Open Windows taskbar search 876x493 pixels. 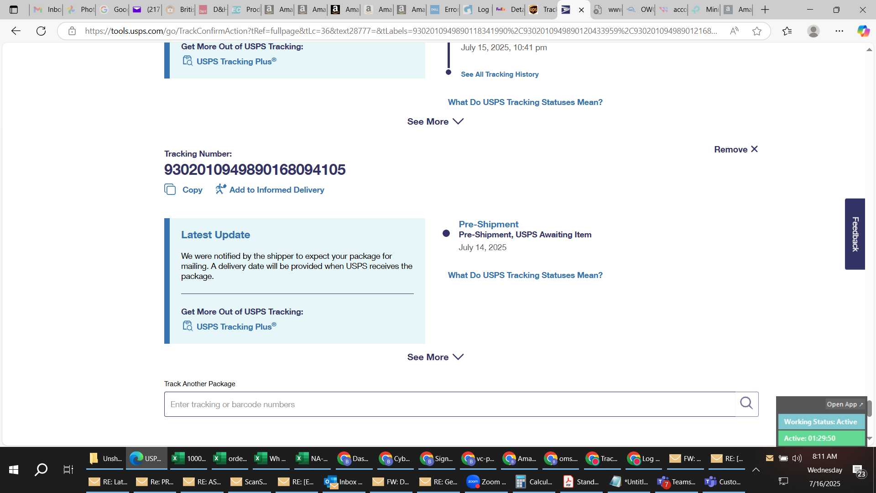41,469
